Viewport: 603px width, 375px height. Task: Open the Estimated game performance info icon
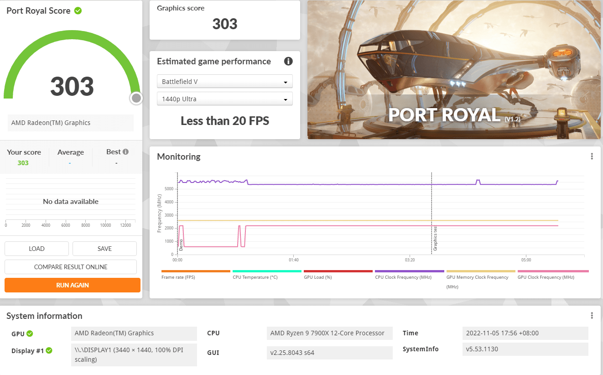tap(288, 61)
